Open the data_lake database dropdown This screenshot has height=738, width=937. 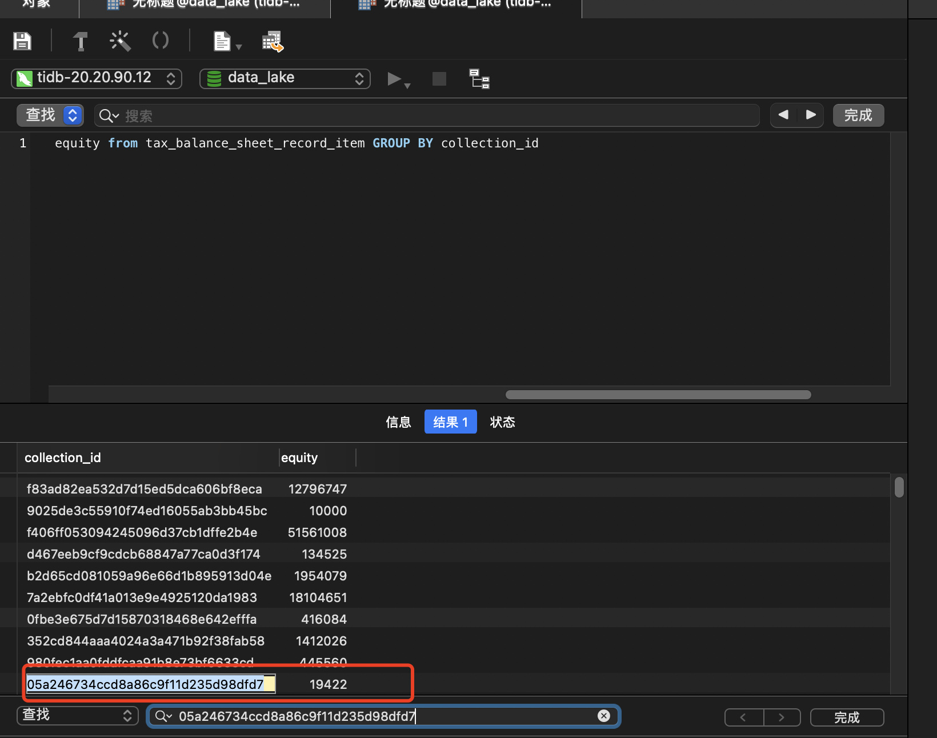285,78
